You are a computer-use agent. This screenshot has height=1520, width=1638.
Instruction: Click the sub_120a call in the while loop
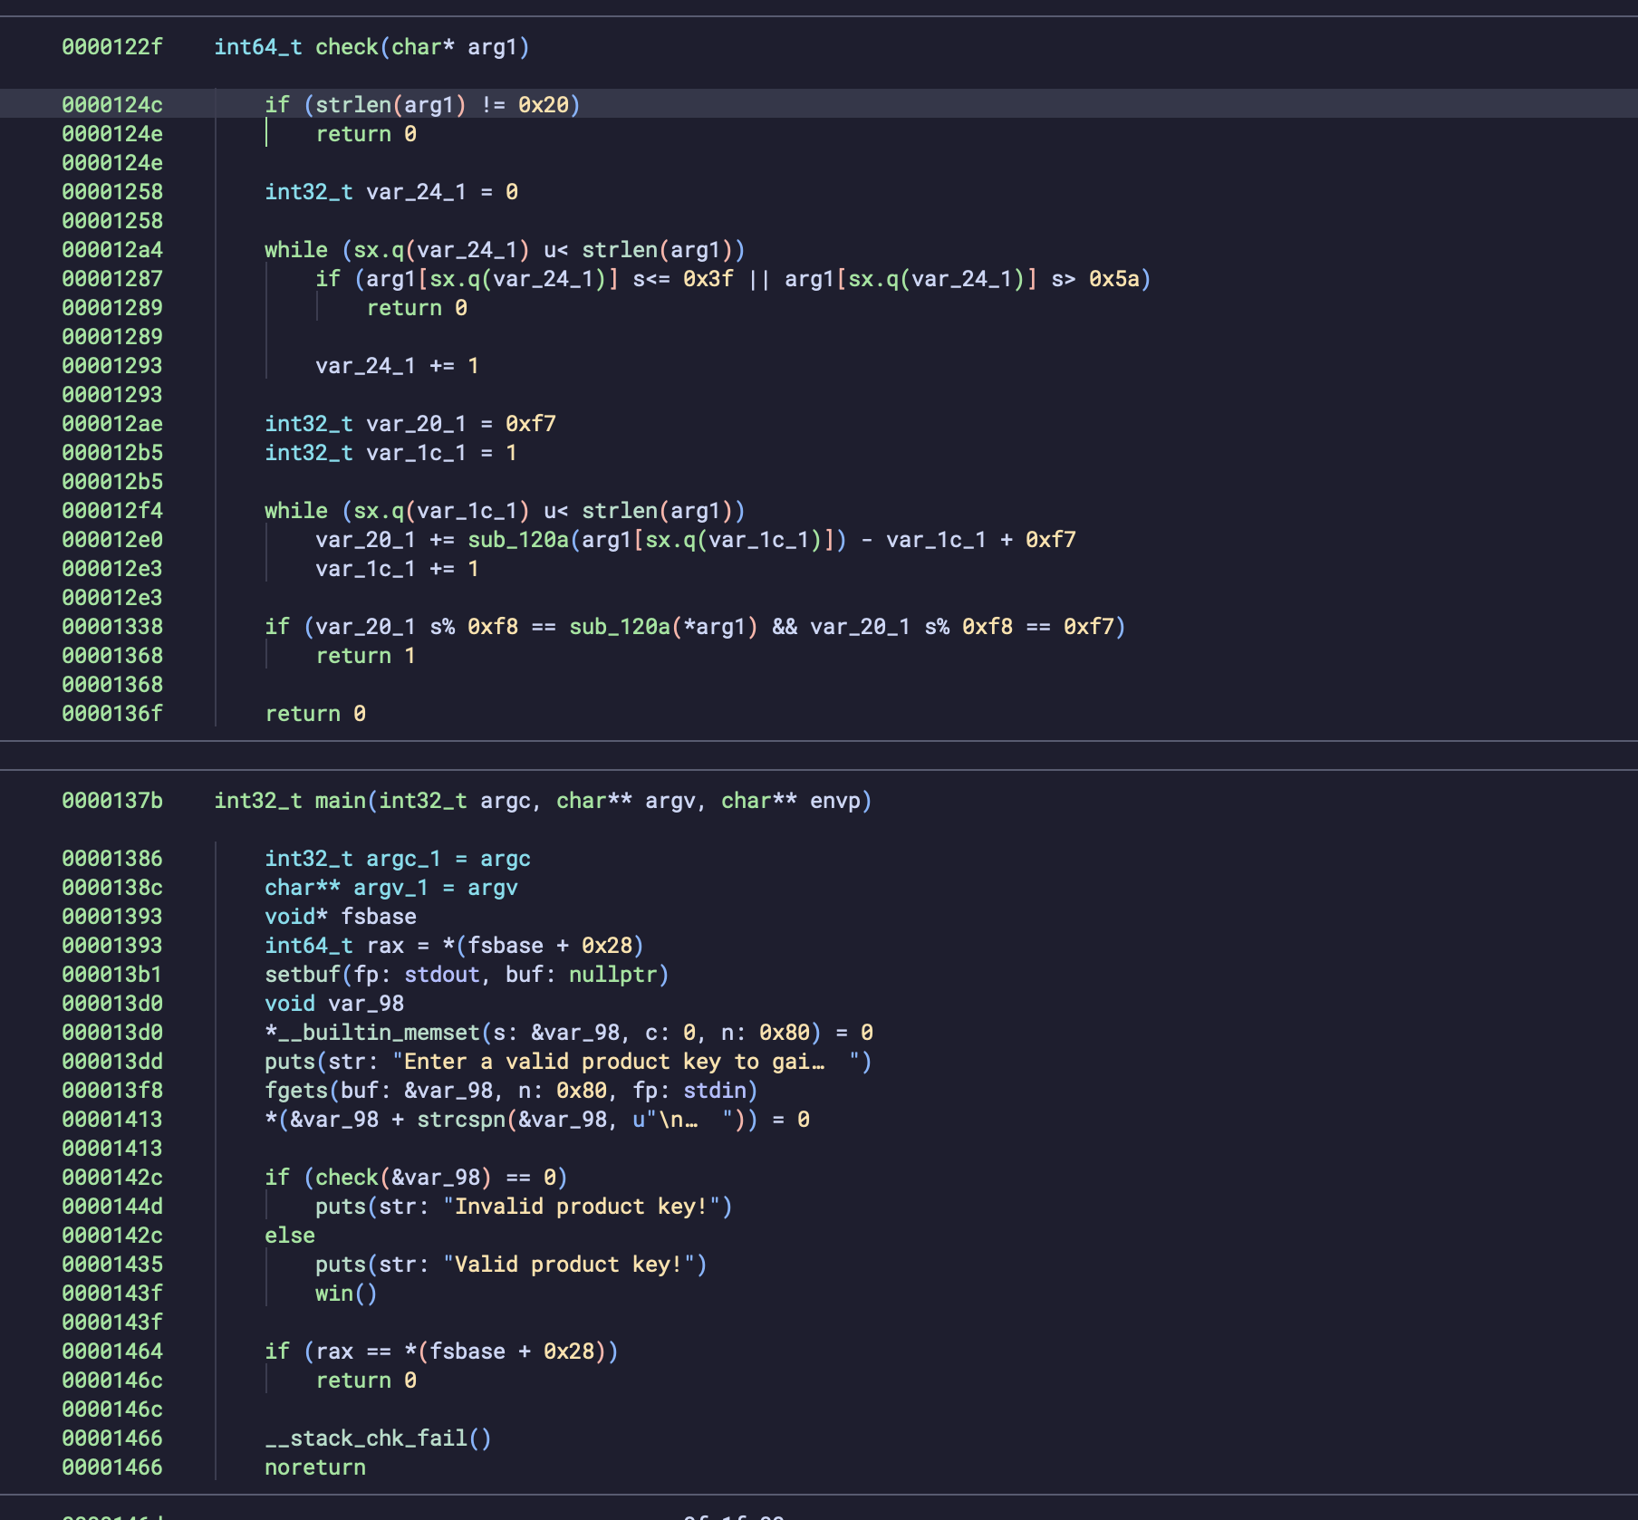[x=516, y=540]
